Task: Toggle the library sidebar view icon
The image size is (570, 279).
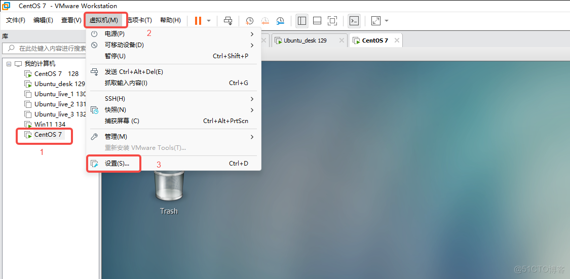Action: pyautogui.click(x=302, y=21)
